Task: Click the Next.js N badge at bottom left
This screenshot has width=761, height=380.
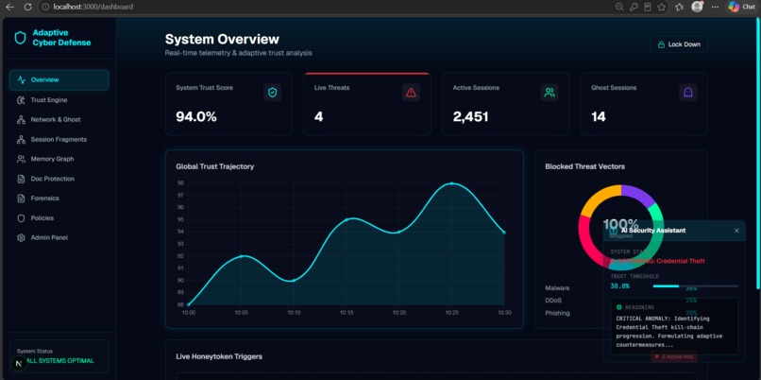Action: coord(19,364)
